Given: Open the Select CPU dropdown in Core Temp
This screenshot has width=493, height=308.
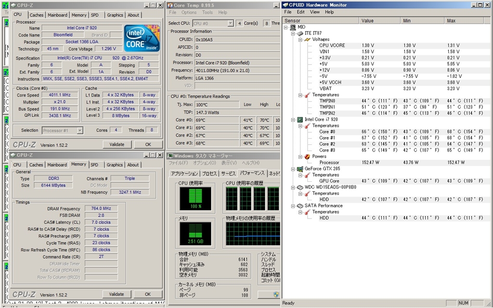Looking at the screenshot, I should point(231,23).
